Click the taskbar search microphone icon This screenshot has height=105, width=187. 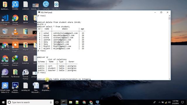pyautogui.click(x=51, y=102)
